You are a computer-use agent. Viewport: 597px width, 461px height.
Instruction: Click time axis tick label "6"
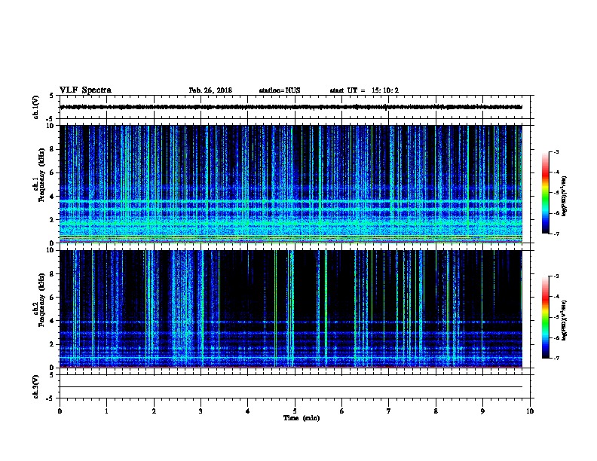coord(342,411)
